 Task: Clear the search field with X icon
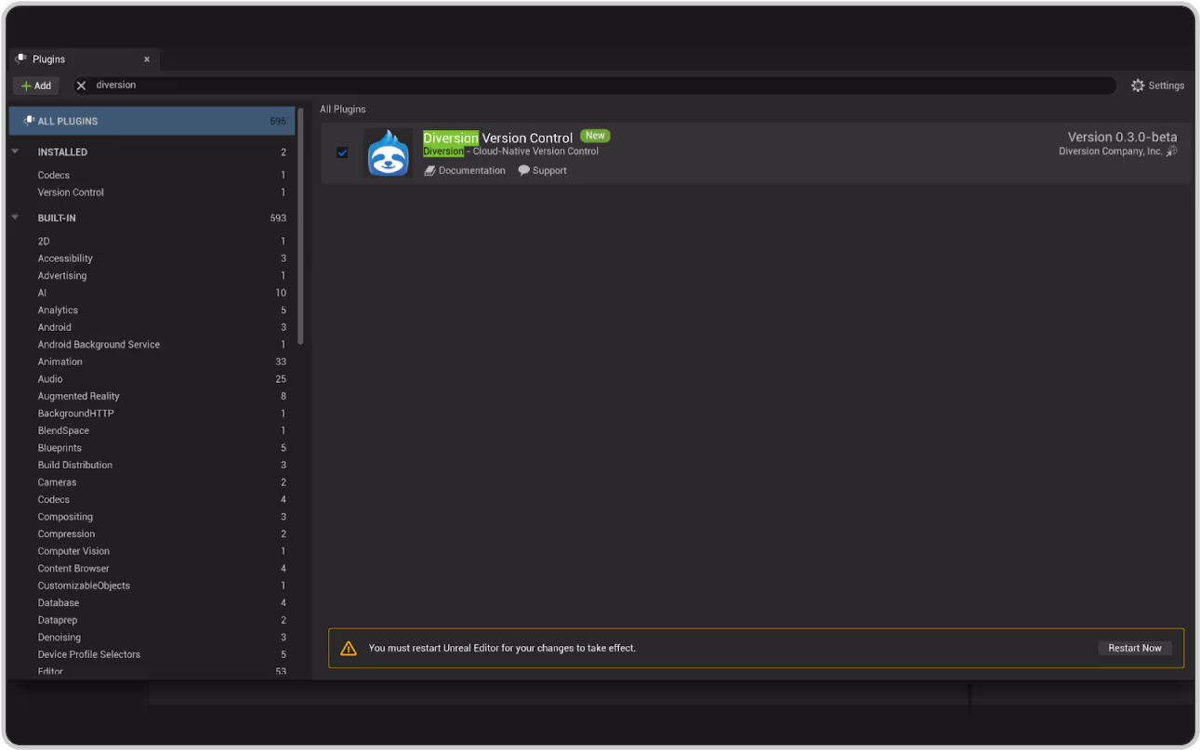[x=81, y=86]
